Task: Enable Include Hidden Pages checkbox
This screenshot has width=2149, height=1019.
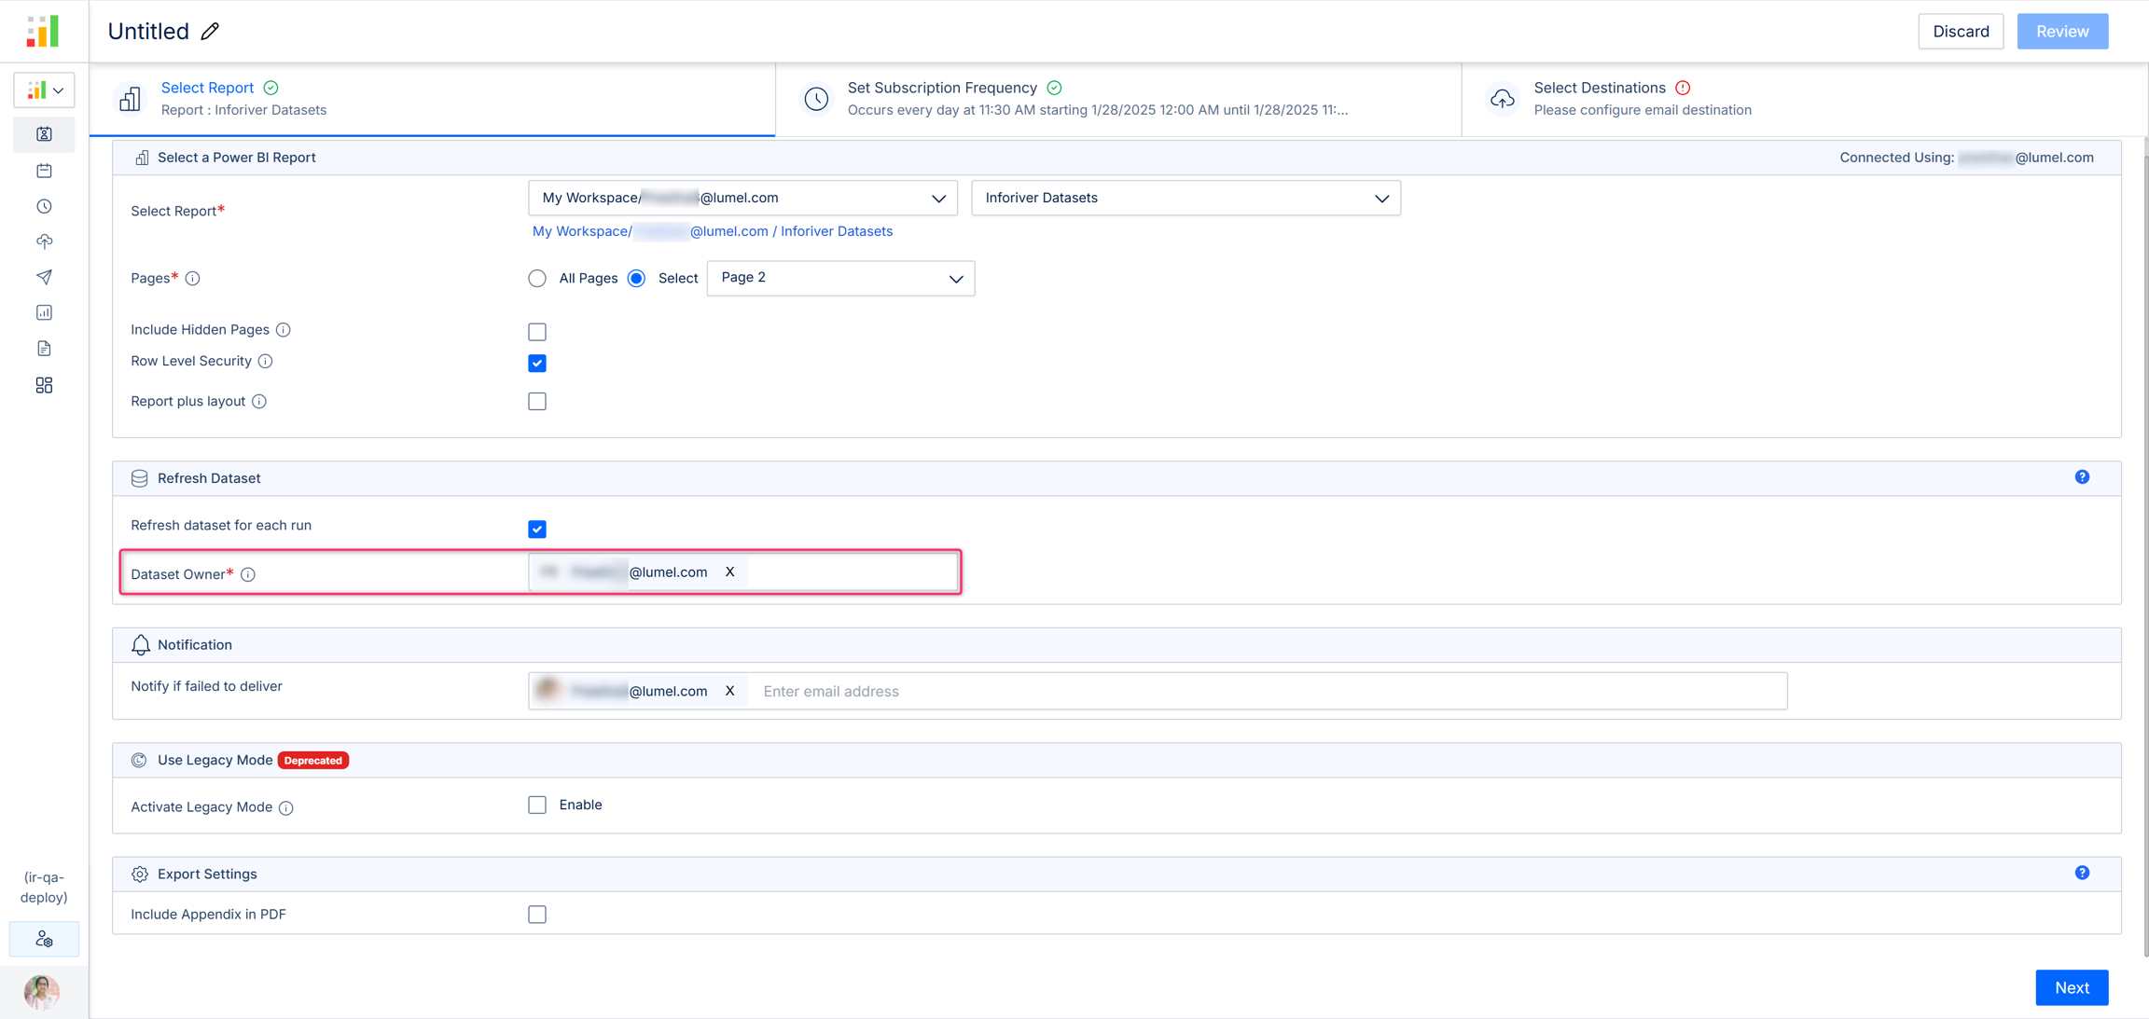Action: pos(537,332)
